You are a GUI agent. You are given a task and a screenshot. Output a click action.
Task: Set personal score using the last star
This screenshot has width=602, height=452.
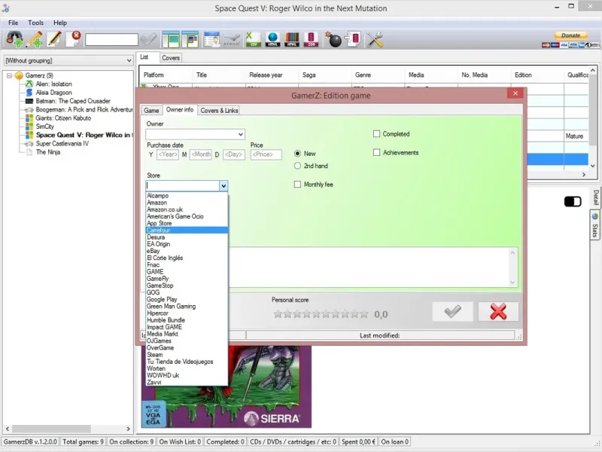(x=364, y=314)
